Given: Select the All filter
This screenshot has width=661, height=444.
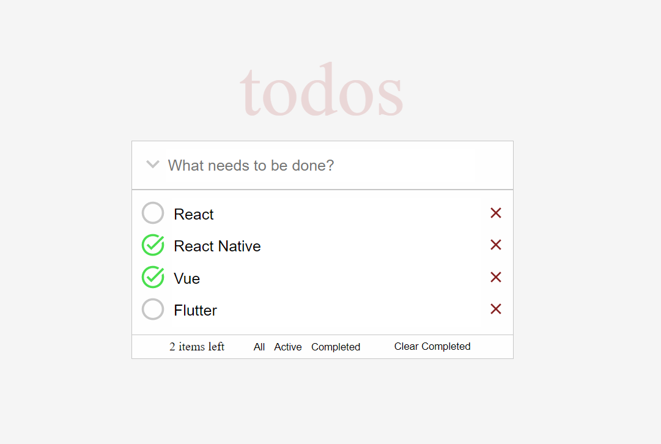Looking at the screenshot, I should point(259,347).
